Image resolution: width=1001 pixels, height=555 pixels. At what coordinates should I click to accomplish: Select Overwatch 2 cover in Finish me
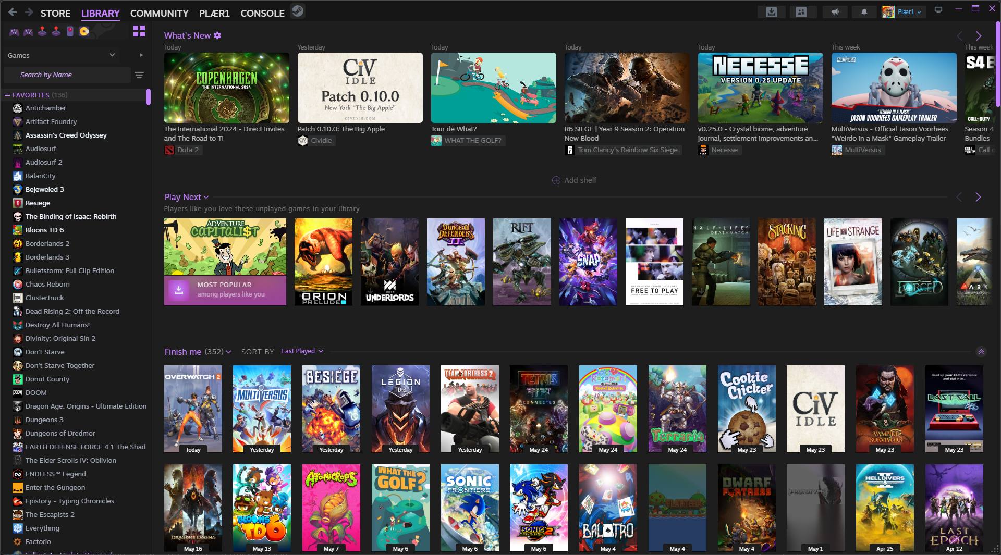click(193, 409)
